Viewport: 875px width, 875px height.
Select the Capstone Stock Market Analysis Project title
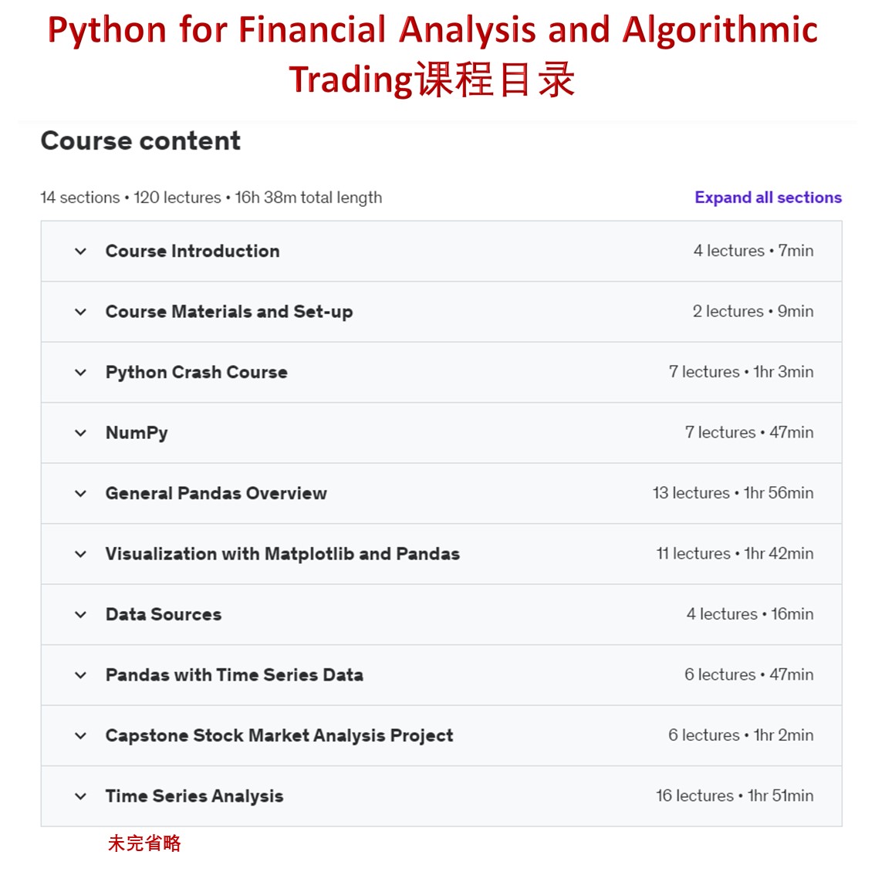pos(279,735)
